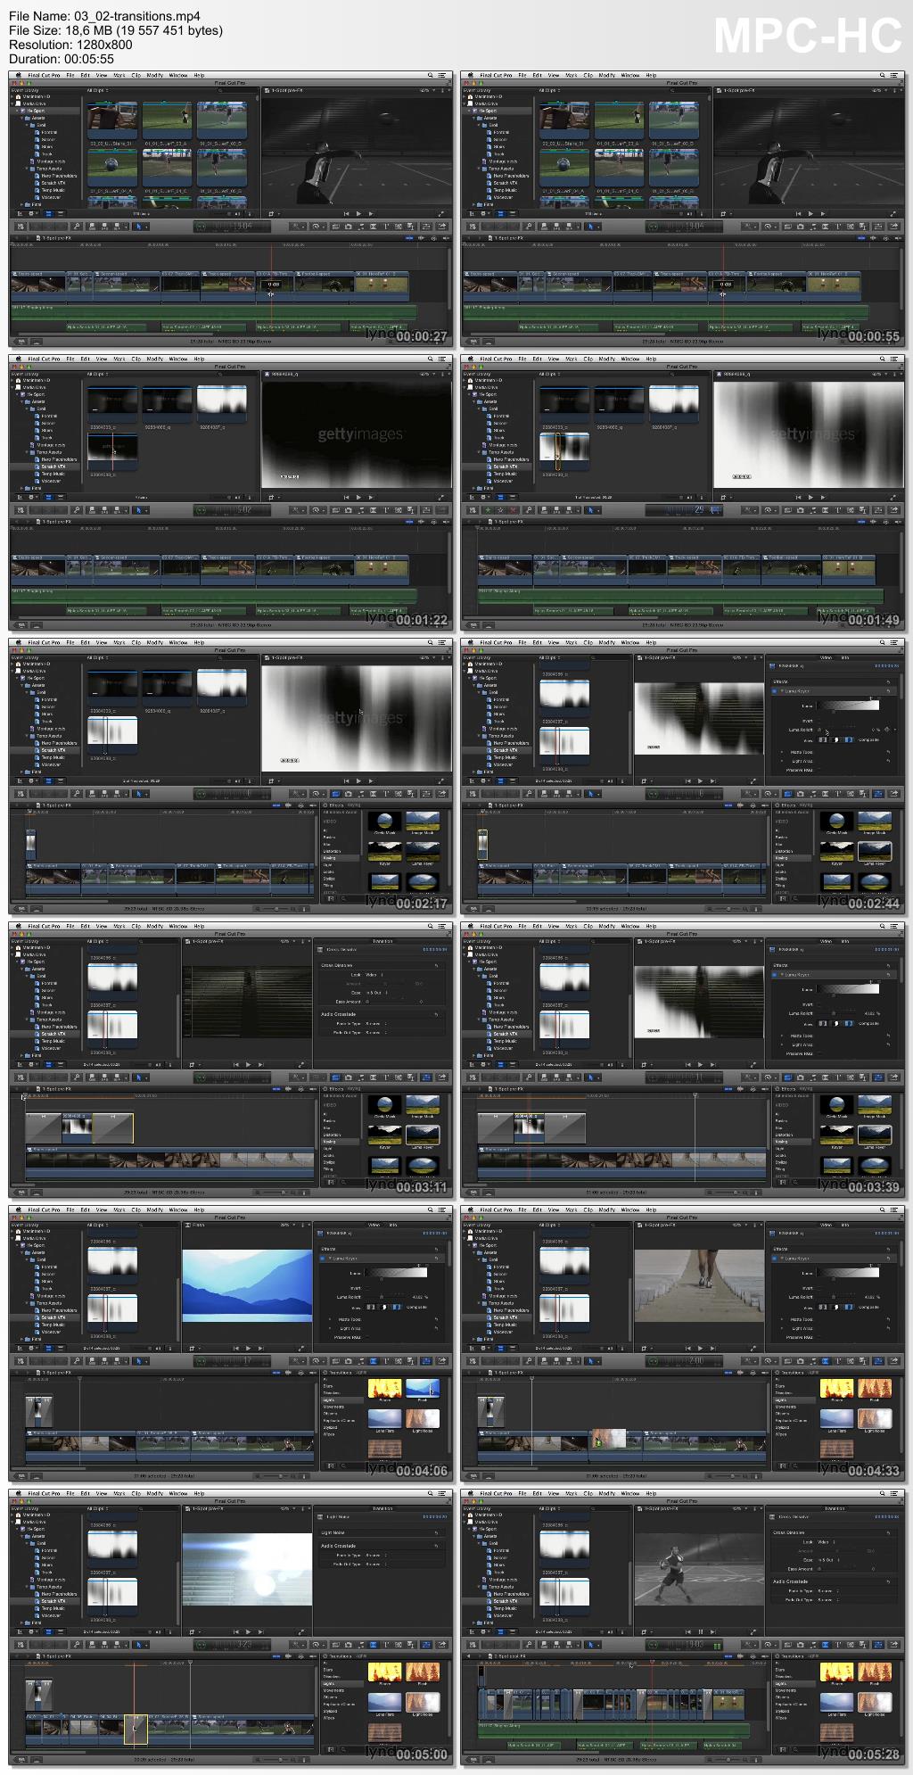Open Apple menu in 00:01:22 frame

click(x=19, y=359)
